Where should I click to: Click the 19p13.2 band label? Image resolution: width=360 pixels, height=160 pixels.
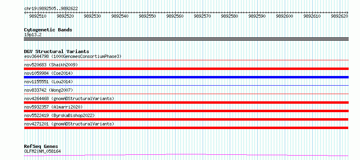point(33,35)
